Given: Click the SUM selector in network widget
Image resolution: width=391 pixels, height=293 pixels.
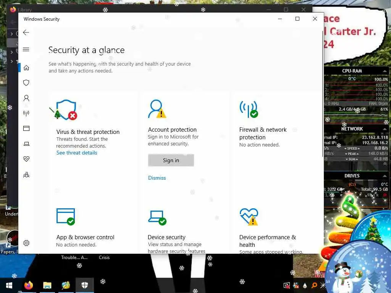Looking at the screenshot, I should (x=352, y=159).
